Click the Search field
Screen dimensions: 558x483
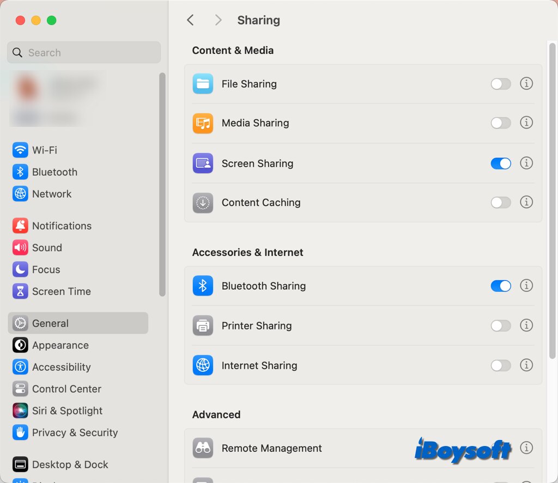pos(83,52)
